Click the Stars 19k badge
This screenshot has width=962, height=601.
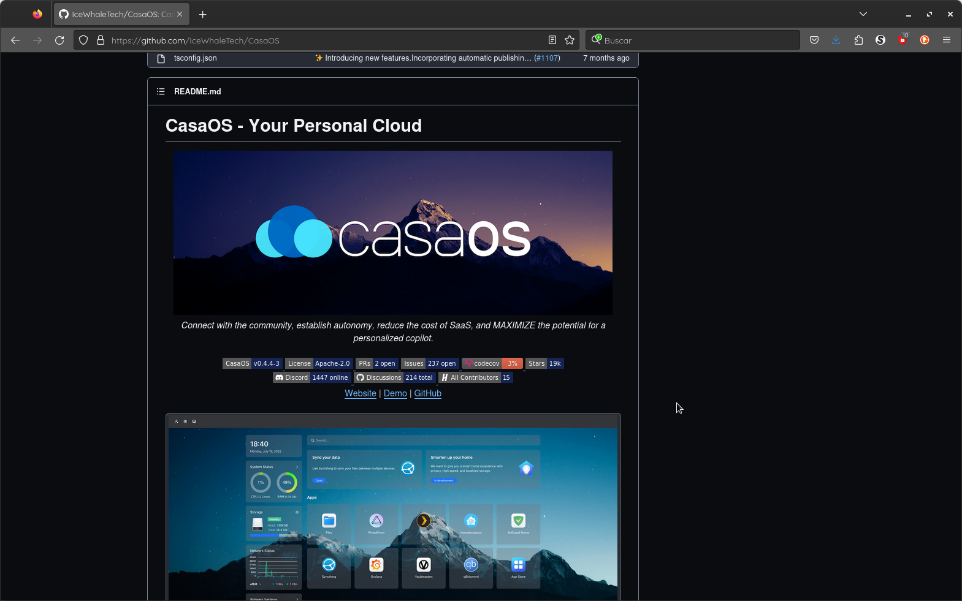click(x=544, y=363)
